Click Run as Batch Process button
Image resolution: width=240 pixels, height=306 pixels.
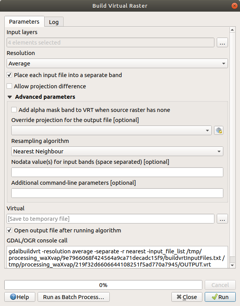click(74, 297)
